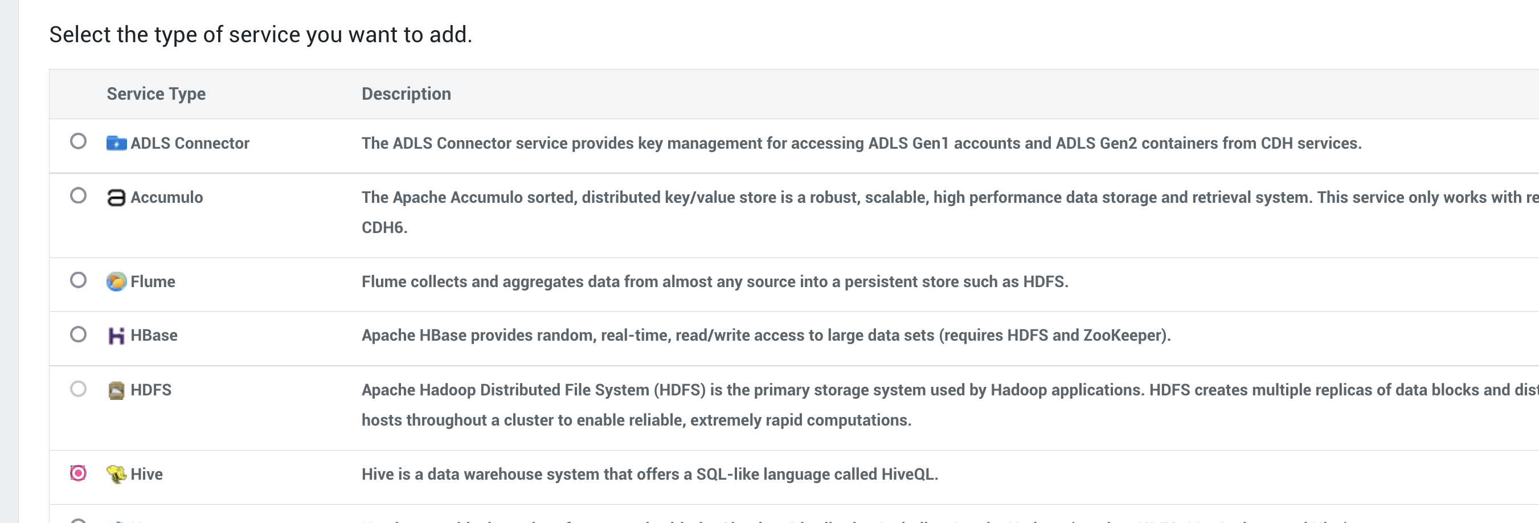Screen dimensions: 1539x523
Task: Select the HDFS radio button
Action: pyautogui.click(x=78, y=389)
